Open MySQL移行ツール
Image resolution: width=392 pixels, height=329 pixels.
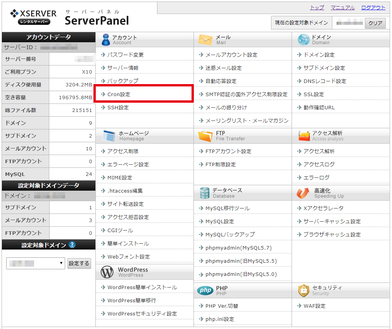pyautogui.click(x=228, y=208)
